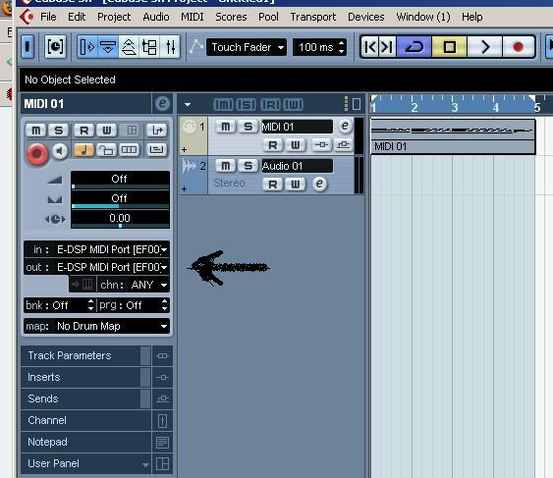Toggle the Cycle loop button
The image size is (553, 478).
pos(415,47)
